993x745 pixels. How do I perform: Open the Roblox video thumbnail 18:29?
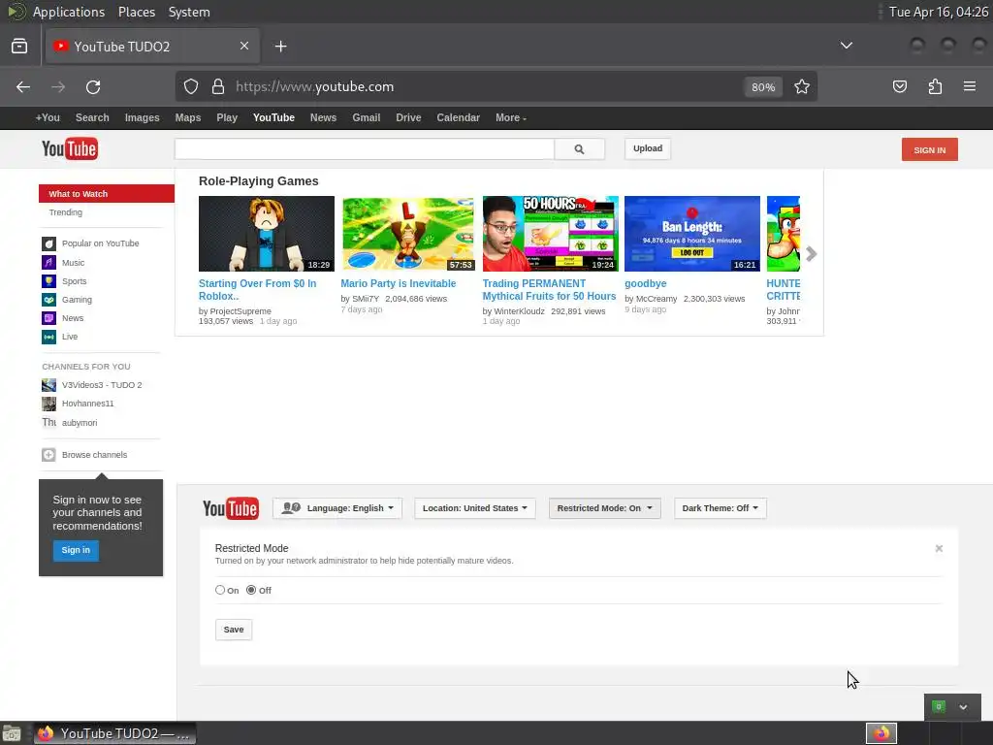[x=267, y=234]
